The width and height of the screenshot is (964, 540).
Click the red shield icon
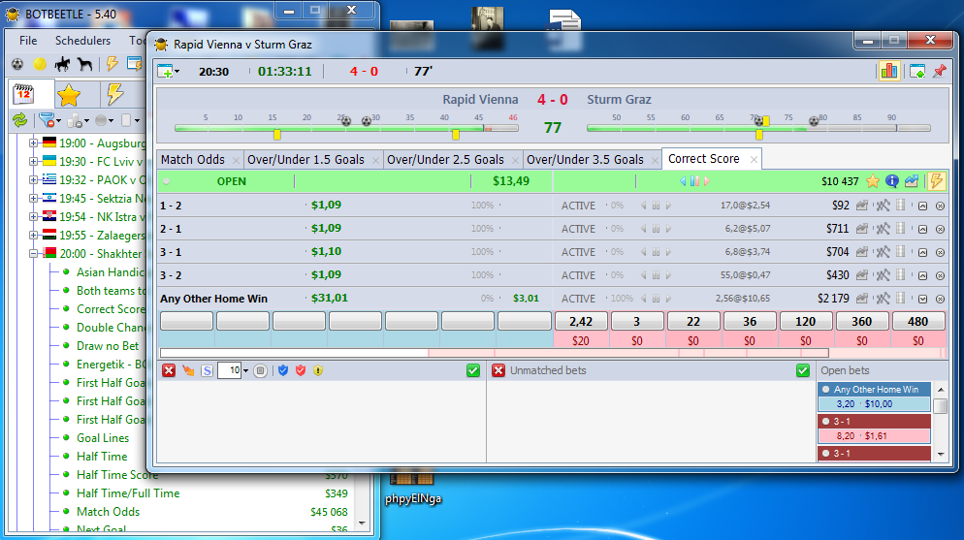pos(301,370)
